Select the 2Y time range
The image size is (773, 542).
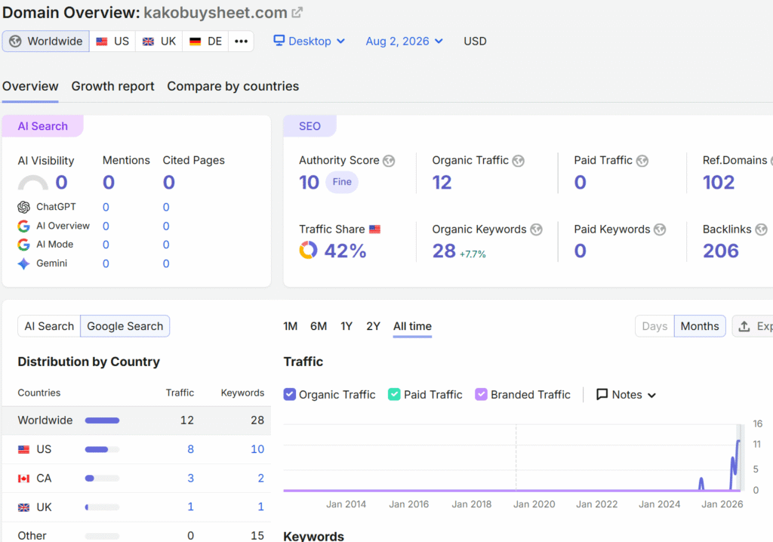click(373, 326)
